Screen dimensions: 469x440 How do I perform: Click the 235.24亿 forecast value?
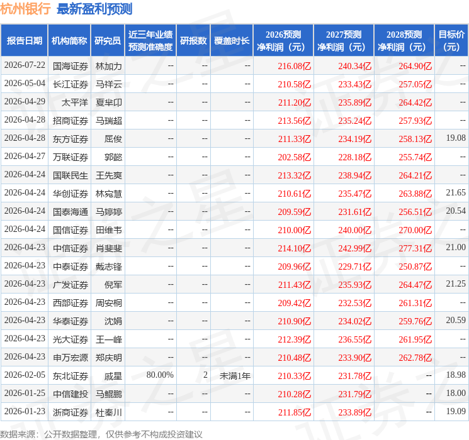pyautogui.click(x=355, y=121)
